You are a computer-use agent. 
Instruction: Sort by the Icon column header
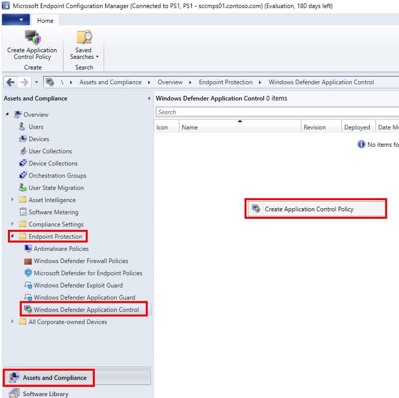[x=166, y=127]
